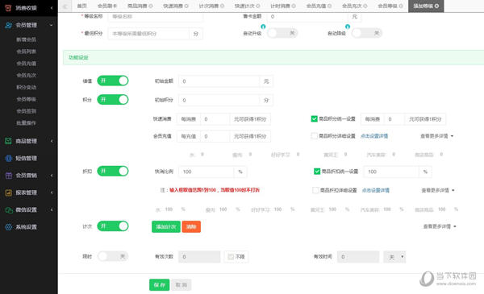Click the 商品管理 sidebar icon

tap(9, 141)
